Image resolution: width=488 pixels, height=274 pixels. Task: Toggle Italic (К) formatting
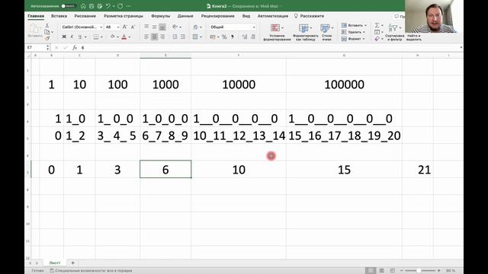click(72, 37)
